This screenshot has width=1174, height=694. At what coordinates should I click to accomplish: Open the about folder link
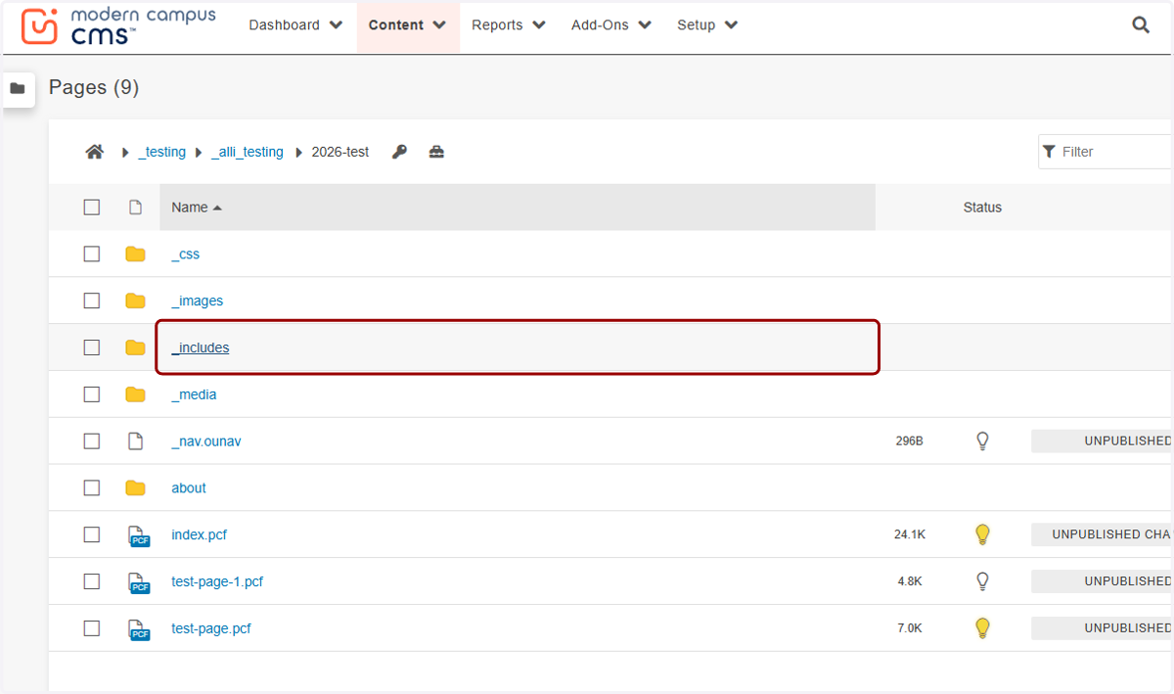(x=189, y=487)
